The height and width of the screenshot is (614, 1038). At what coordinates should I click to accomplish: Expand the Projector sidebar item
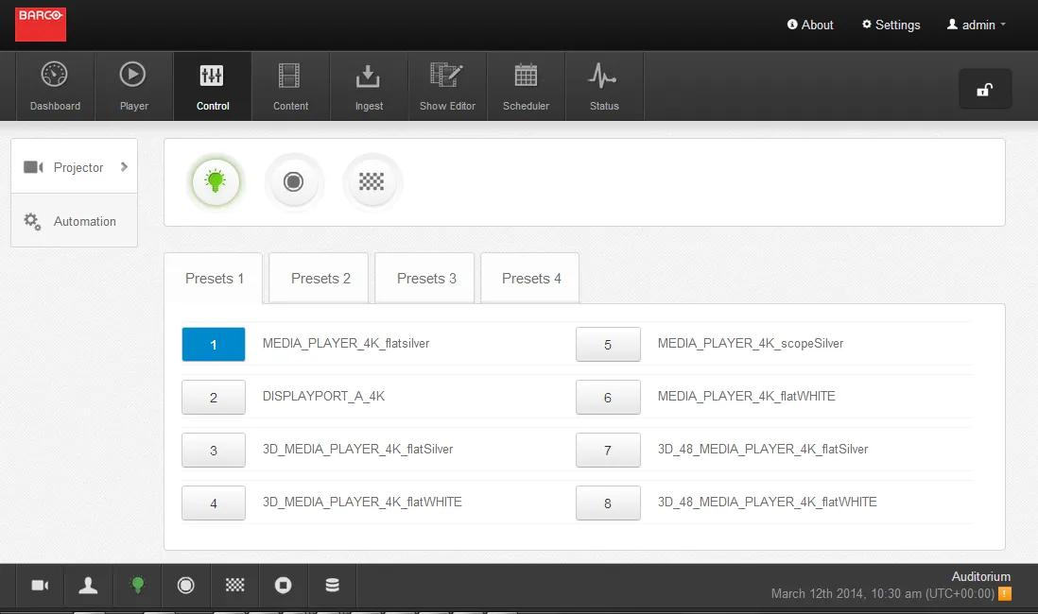(x=74, y=167)
